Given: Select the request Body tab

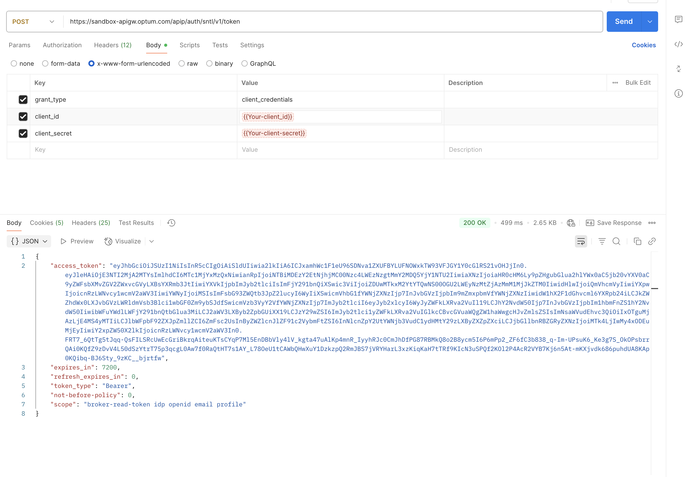Looking at the screenshot, I should click(156, 45).
